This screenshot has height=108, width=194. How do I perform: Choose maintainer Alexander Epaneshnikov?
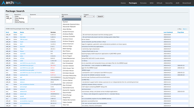[x=71, y=24]
